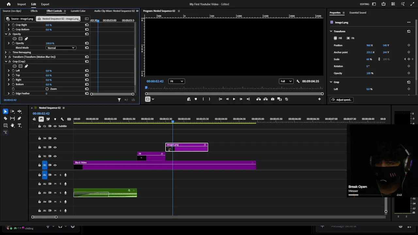Step forward one frame

[241, 99]
